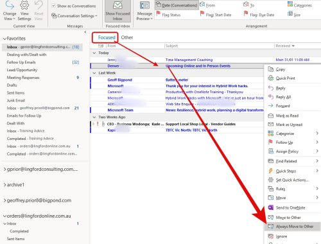
Task: Toggle Show as Conversations checkbox
Action: pyautogui.click(x=54, y=6)
